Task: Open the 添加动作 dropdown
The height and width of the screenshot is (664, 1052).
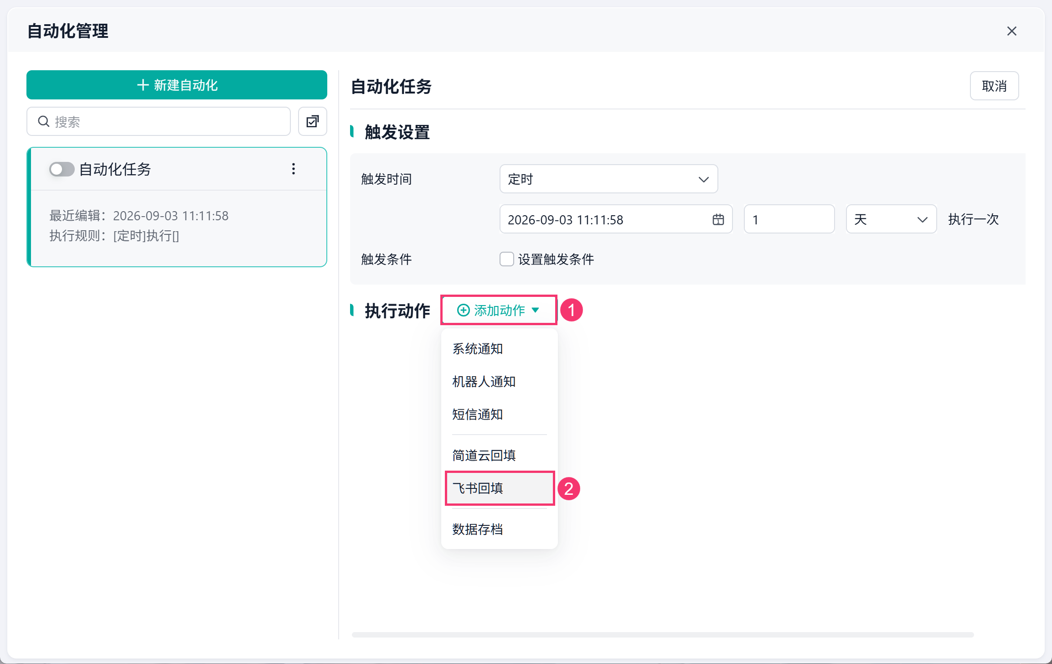Action: (x=499, y=310)
